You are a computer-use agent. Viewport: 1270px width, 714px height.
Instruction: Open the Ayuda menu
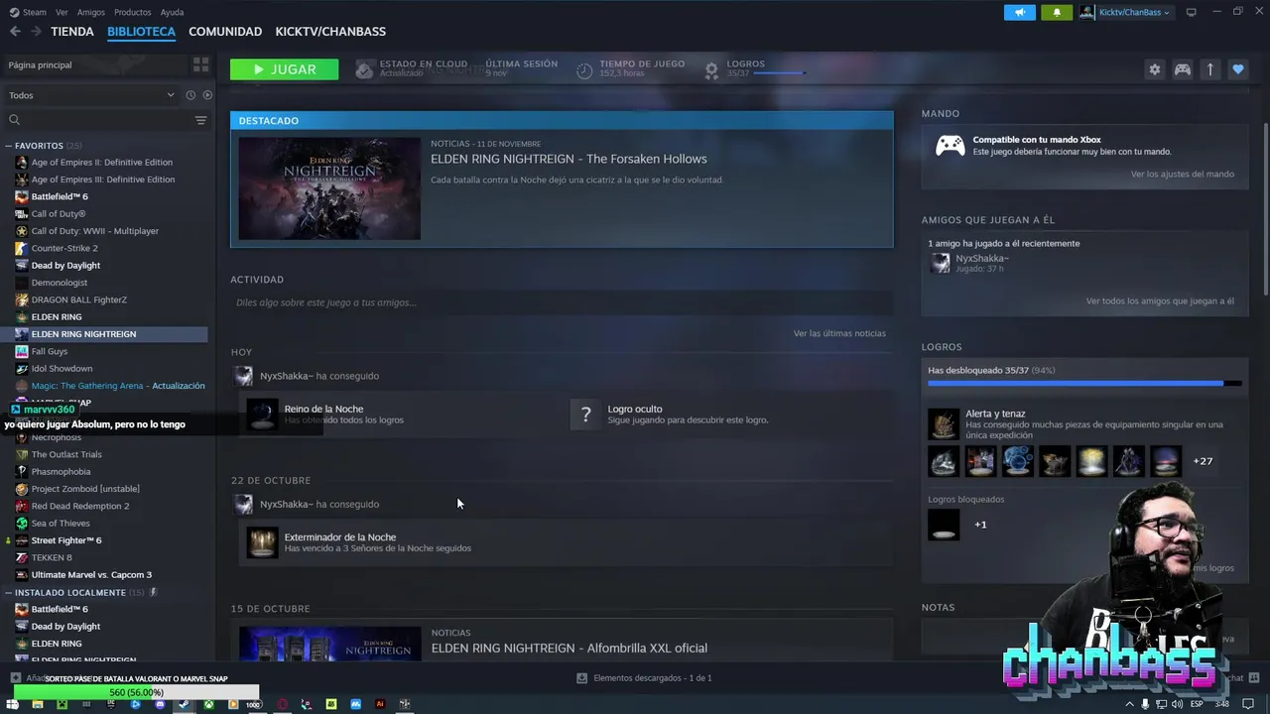[x=172, y=12]
